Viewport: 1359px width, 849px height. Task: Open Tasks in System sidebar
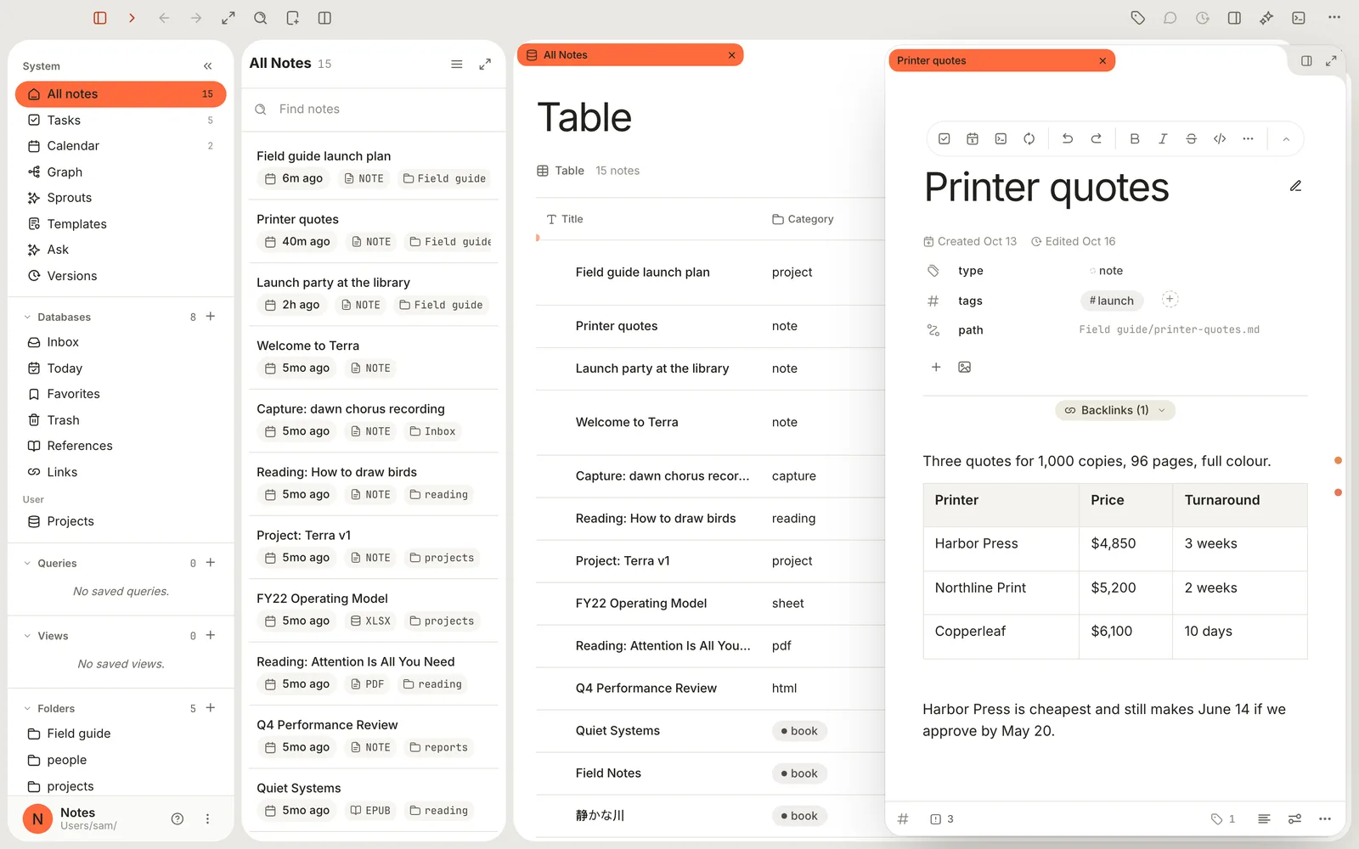tap(121, 120)
